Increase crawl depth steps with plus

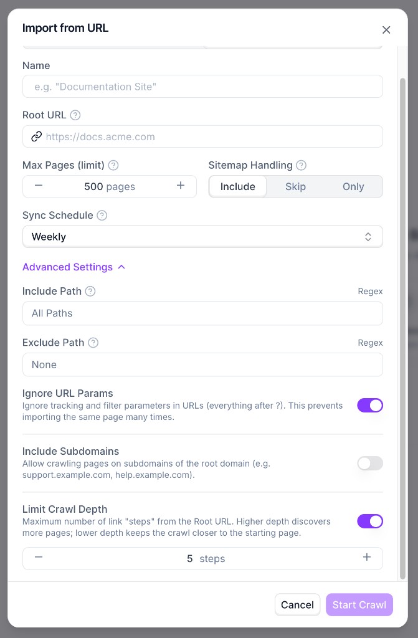(367, 558)
